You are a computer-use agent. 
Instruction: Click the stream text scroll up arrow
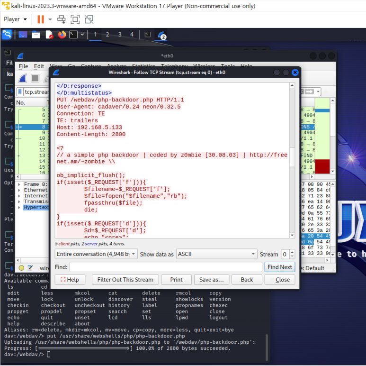(292, 85)
